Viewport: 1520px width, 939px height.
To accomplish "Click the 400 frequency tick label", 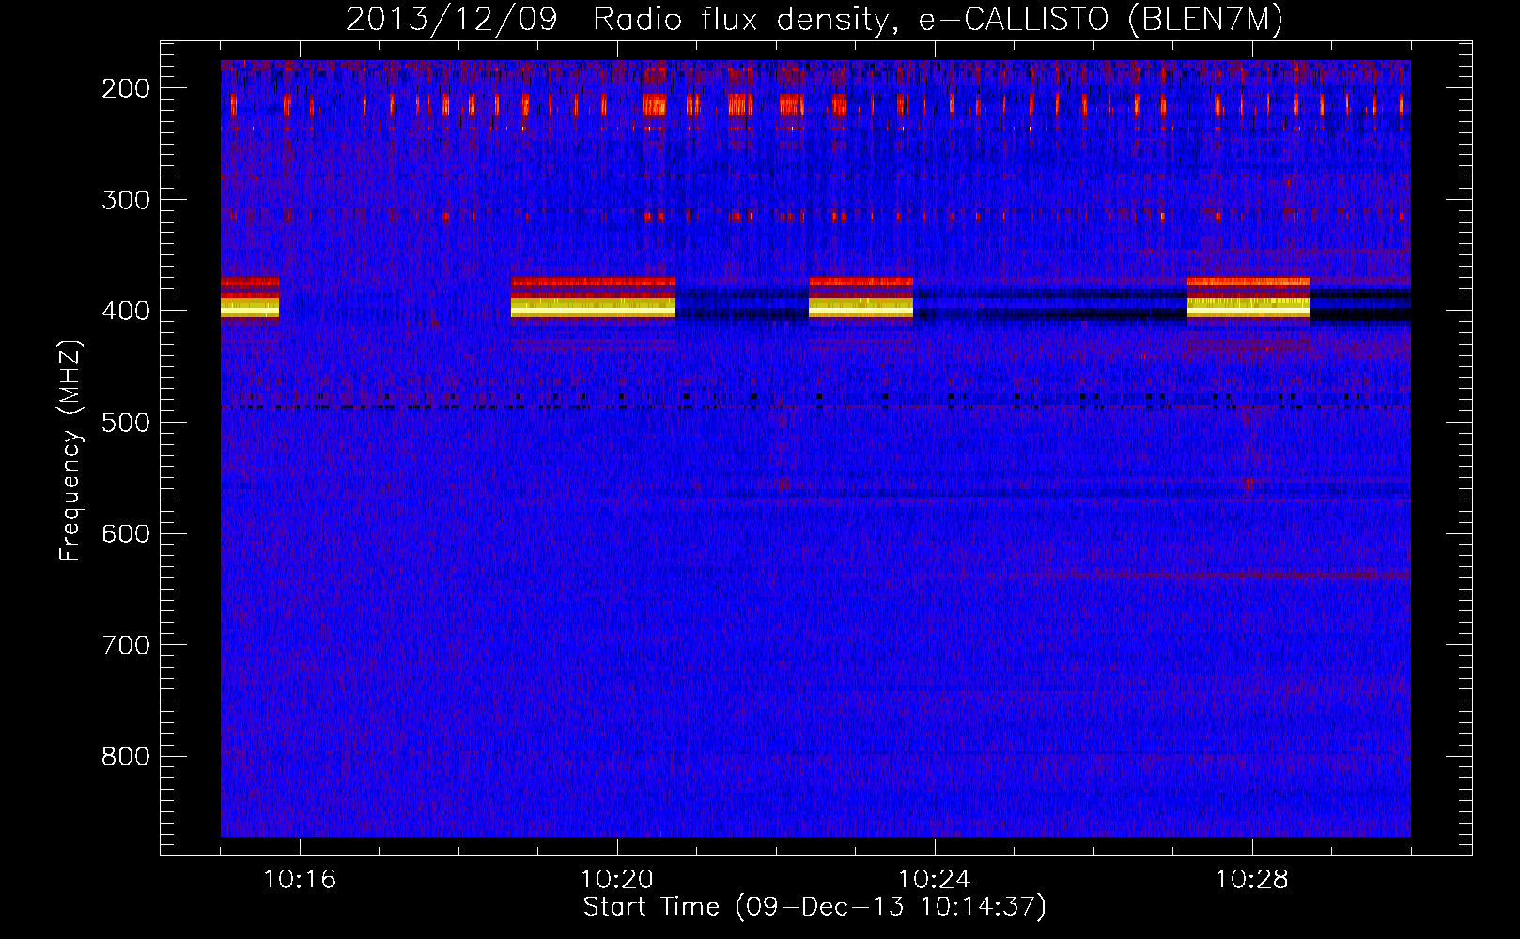I will 126,311.
